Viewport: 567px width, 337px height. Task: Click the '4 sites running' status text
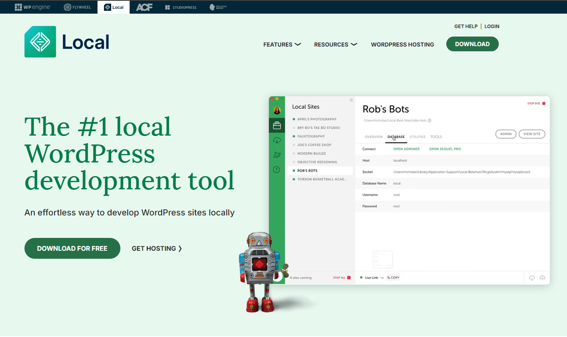301,278
